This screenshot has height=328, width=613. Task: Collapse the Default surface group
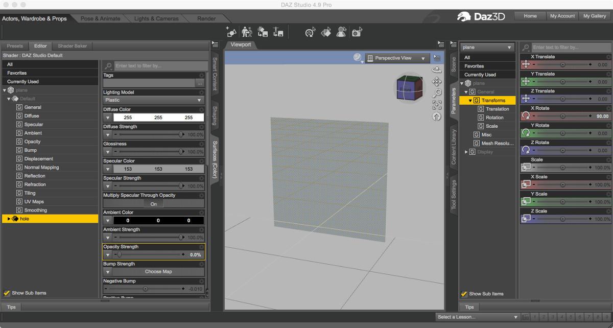9,99
